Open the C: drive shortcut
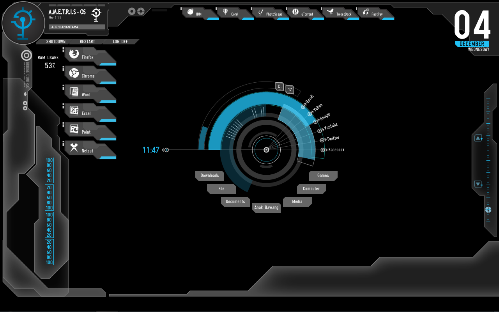Viewport: 499px width, 312px height. click(280, 87)
